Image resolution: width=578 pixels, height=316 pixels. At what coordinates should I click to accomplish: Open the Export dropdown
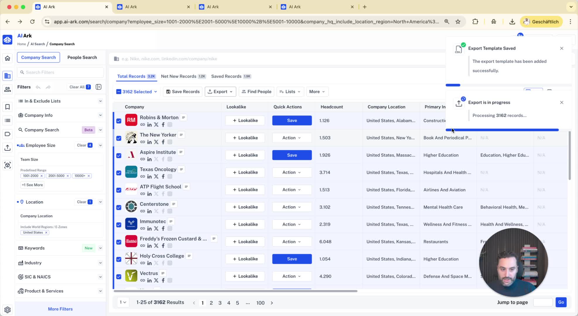click(220, 92)
